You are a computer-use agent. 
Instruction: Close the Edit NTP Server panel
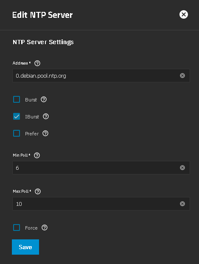tap(184, 14)
